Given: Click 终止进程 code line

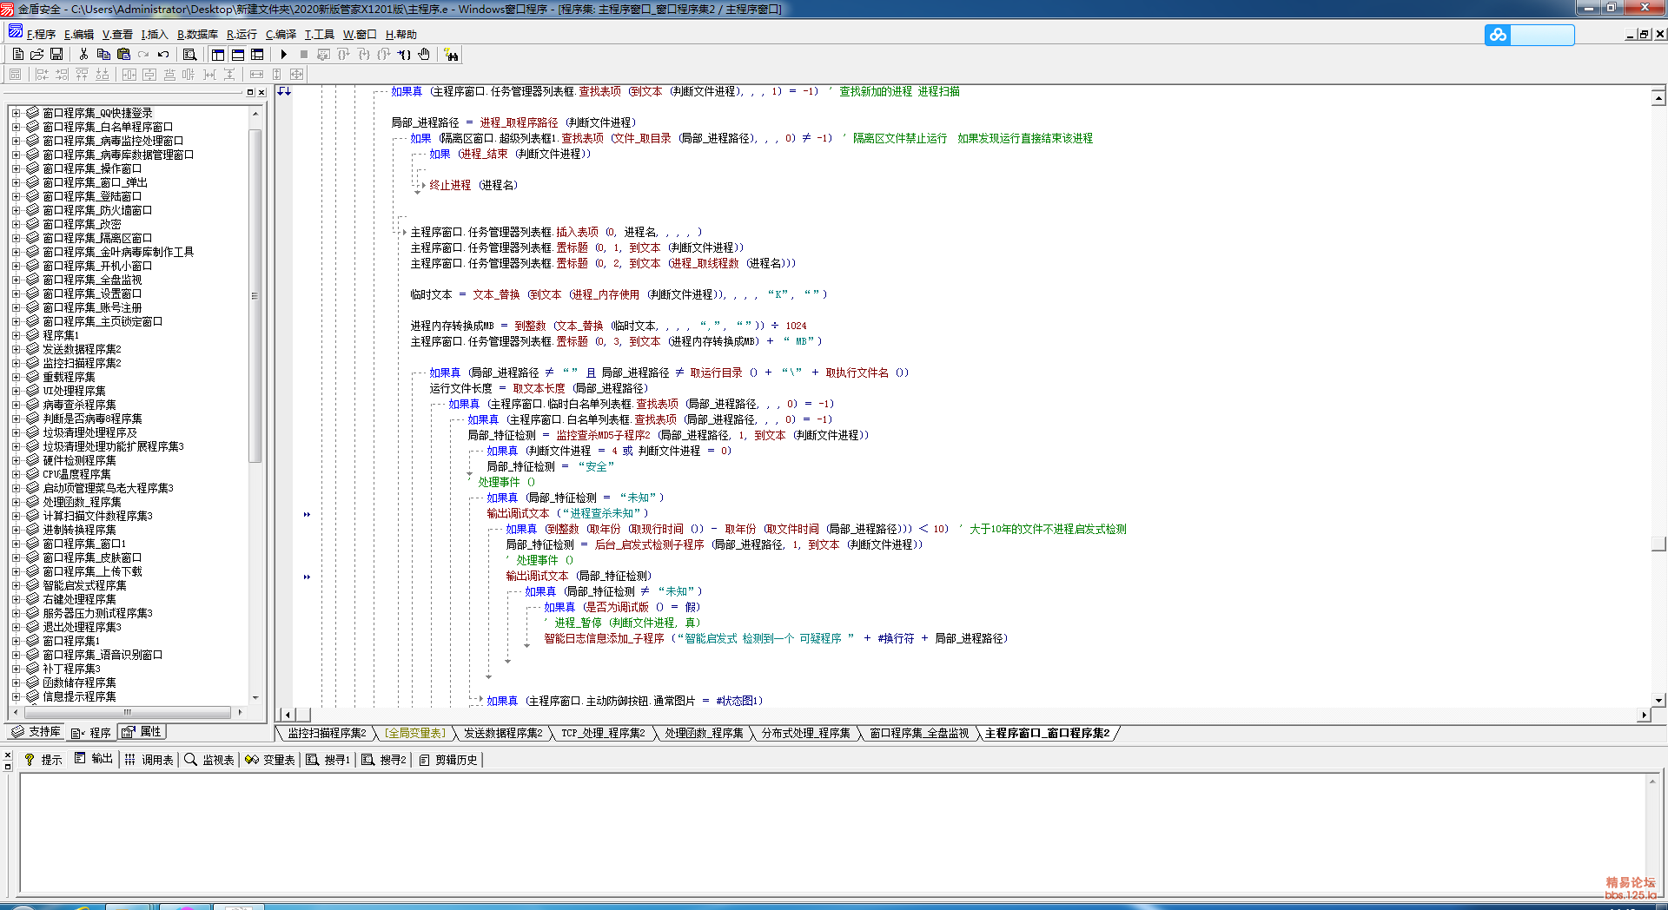Looking at the screenshot, I should (x=473, y=185).
